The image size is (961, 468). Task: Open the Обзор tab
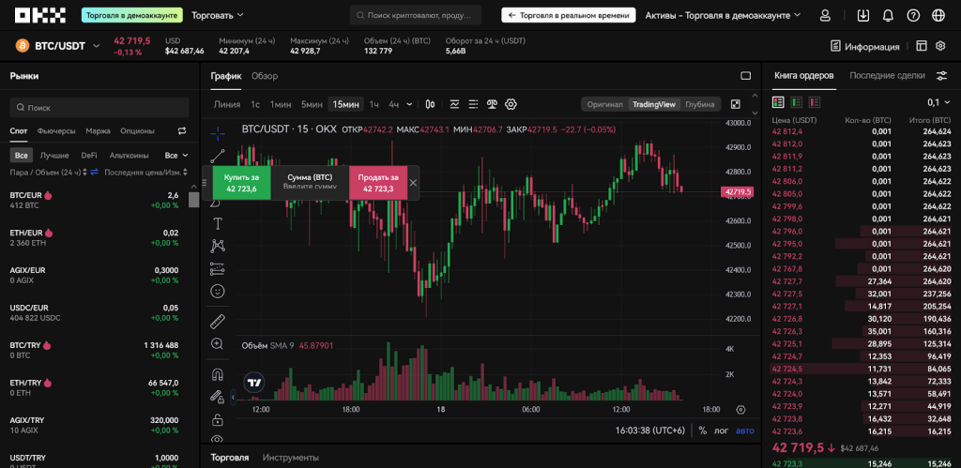point(265,76)
